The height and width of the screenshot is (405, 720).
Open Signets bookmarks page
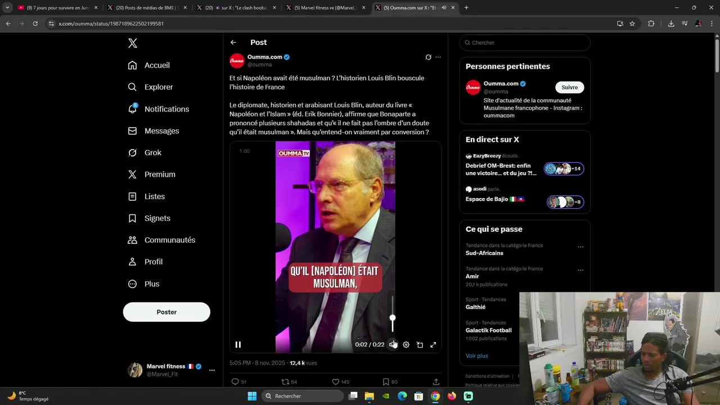[x=149, y=218]
